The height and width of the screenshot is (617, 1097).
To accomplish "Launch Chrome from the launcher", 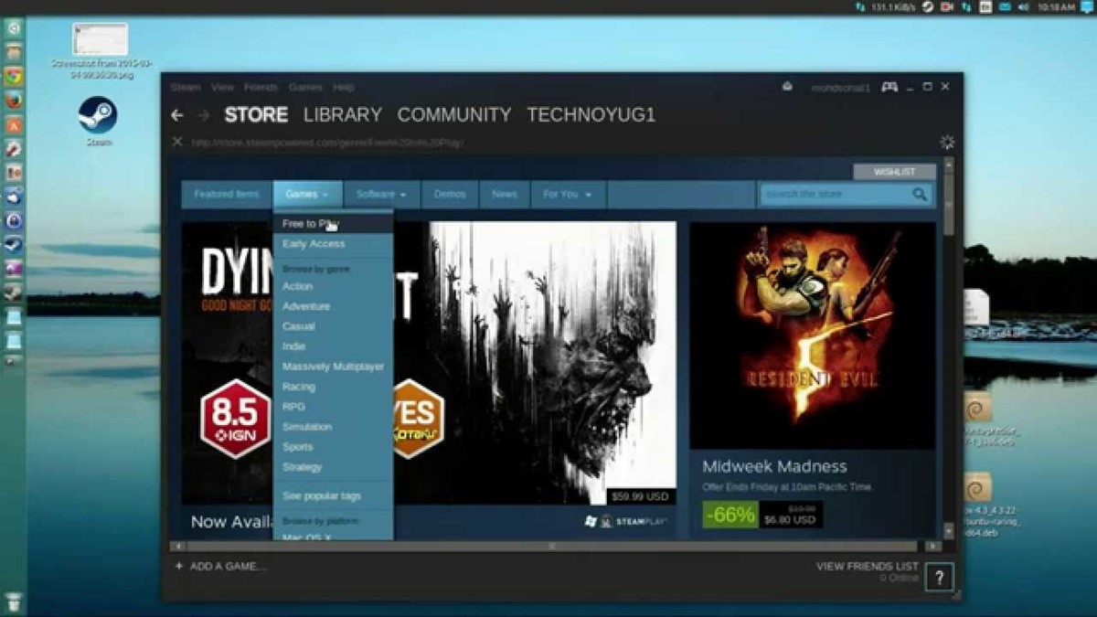I will click(x=13, y=76).
